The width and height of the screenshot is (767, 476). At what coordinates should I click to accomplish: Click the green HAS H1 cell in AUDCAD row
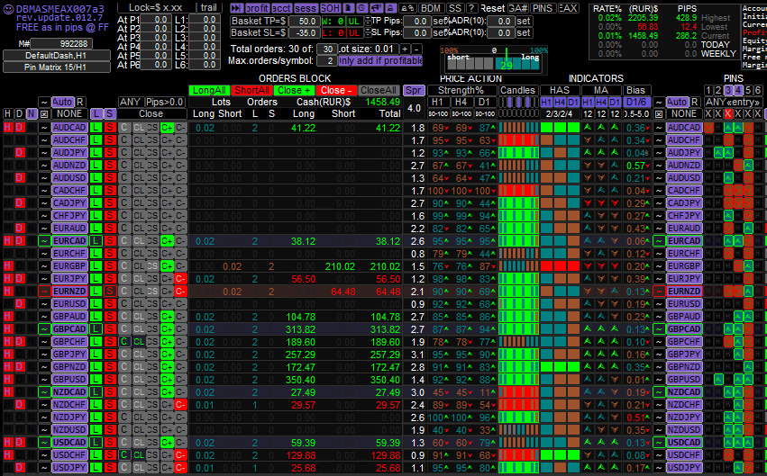(x=546, y=128)
